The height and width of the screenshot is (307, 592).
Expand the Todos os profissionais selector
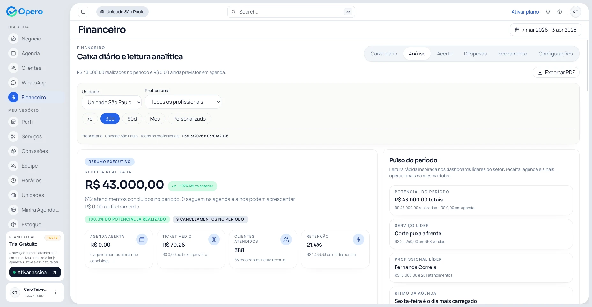point(183,102)
